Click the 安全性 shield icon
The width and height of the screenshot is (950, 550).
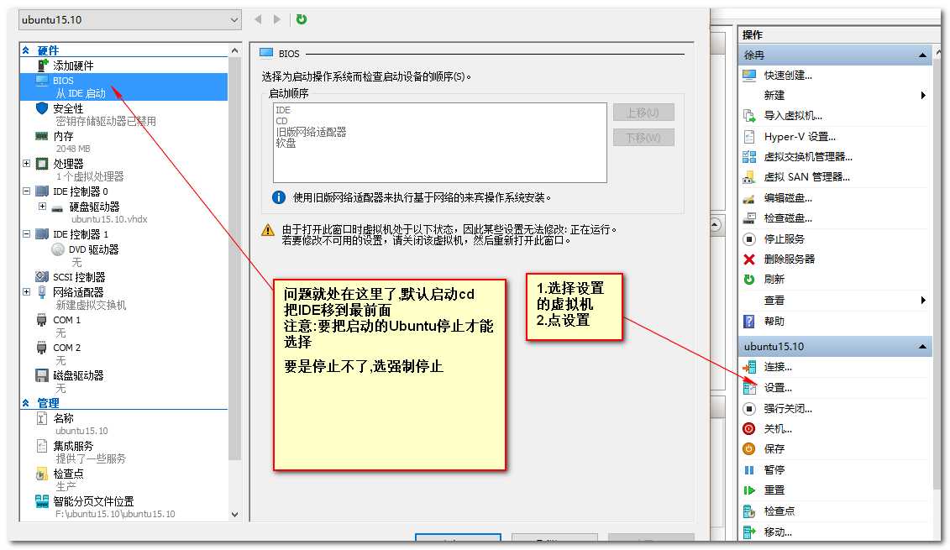coord(42,108)
